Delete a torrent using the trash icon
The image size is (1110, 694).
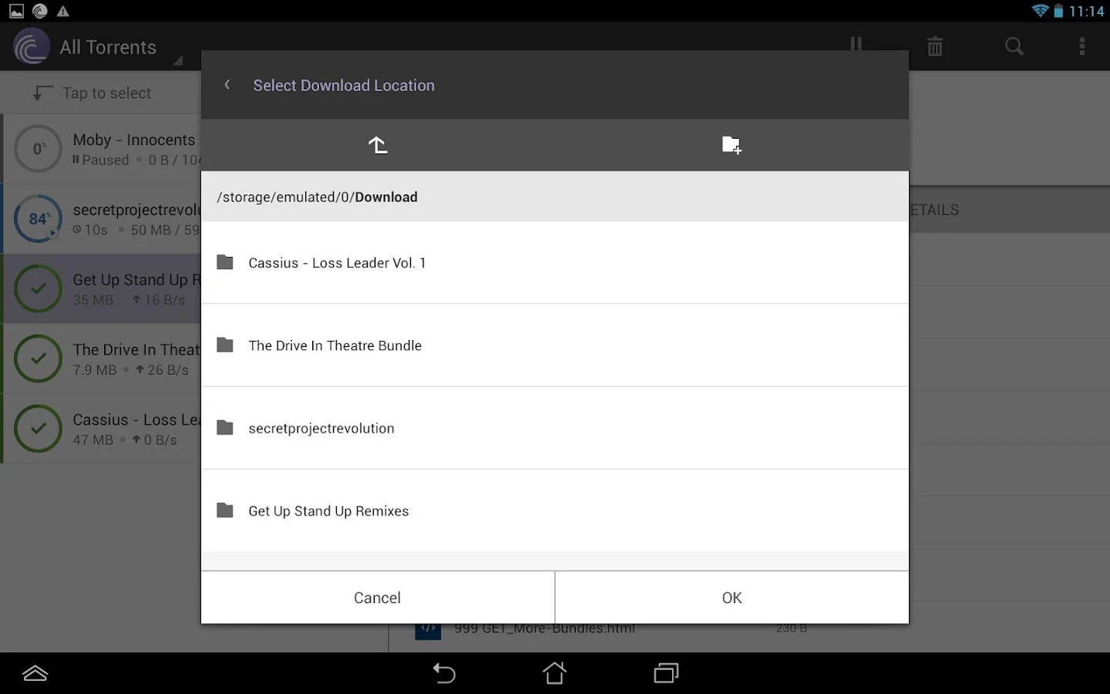point(934,46)
